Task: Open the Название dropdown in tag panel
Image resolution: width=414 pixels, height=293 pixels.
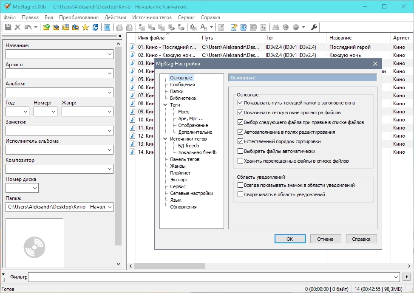Action: [110, 54]
